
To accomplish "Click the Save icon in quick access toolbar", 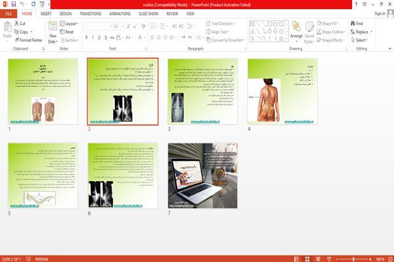I will point(14,5).
